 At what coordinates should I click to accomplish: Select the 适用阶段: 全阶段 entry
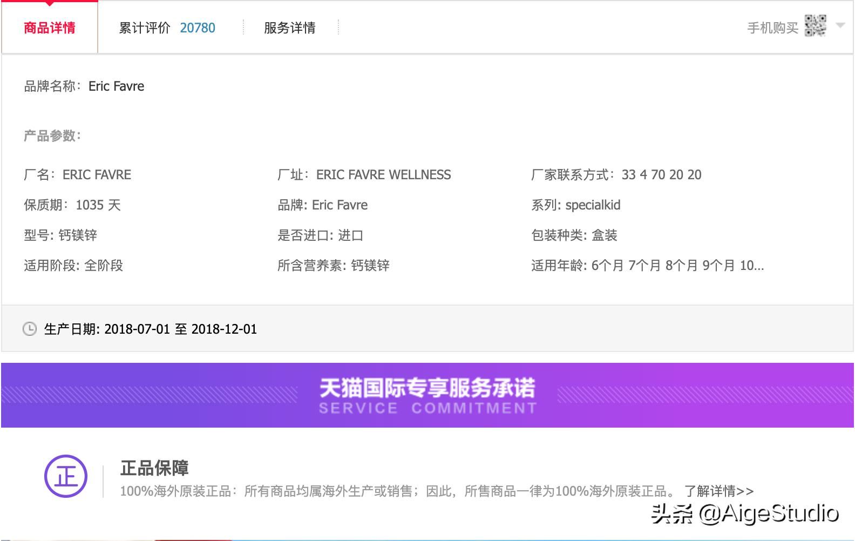(x=73, y=266)
